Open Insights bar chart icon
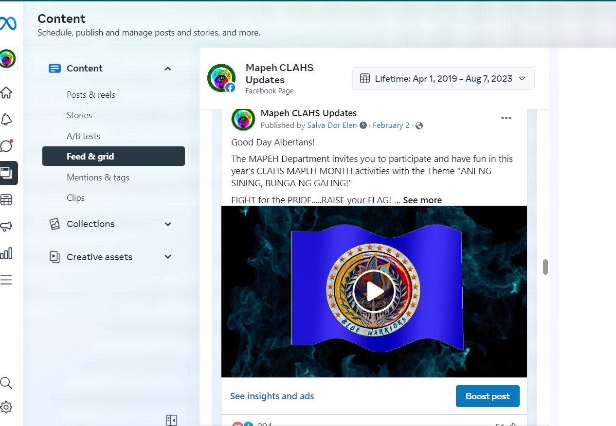Image resolution: width=616 pixels, height=426 pixels. [x=6, y=253]
